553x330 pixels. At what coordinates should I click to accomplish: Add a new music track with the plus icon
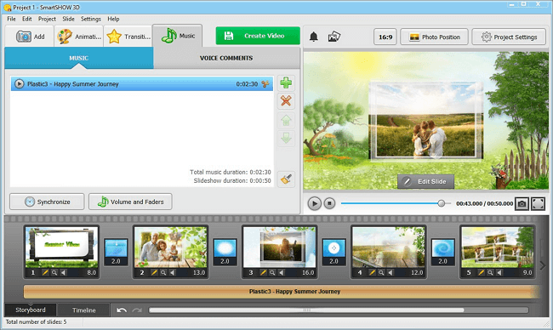286,82
